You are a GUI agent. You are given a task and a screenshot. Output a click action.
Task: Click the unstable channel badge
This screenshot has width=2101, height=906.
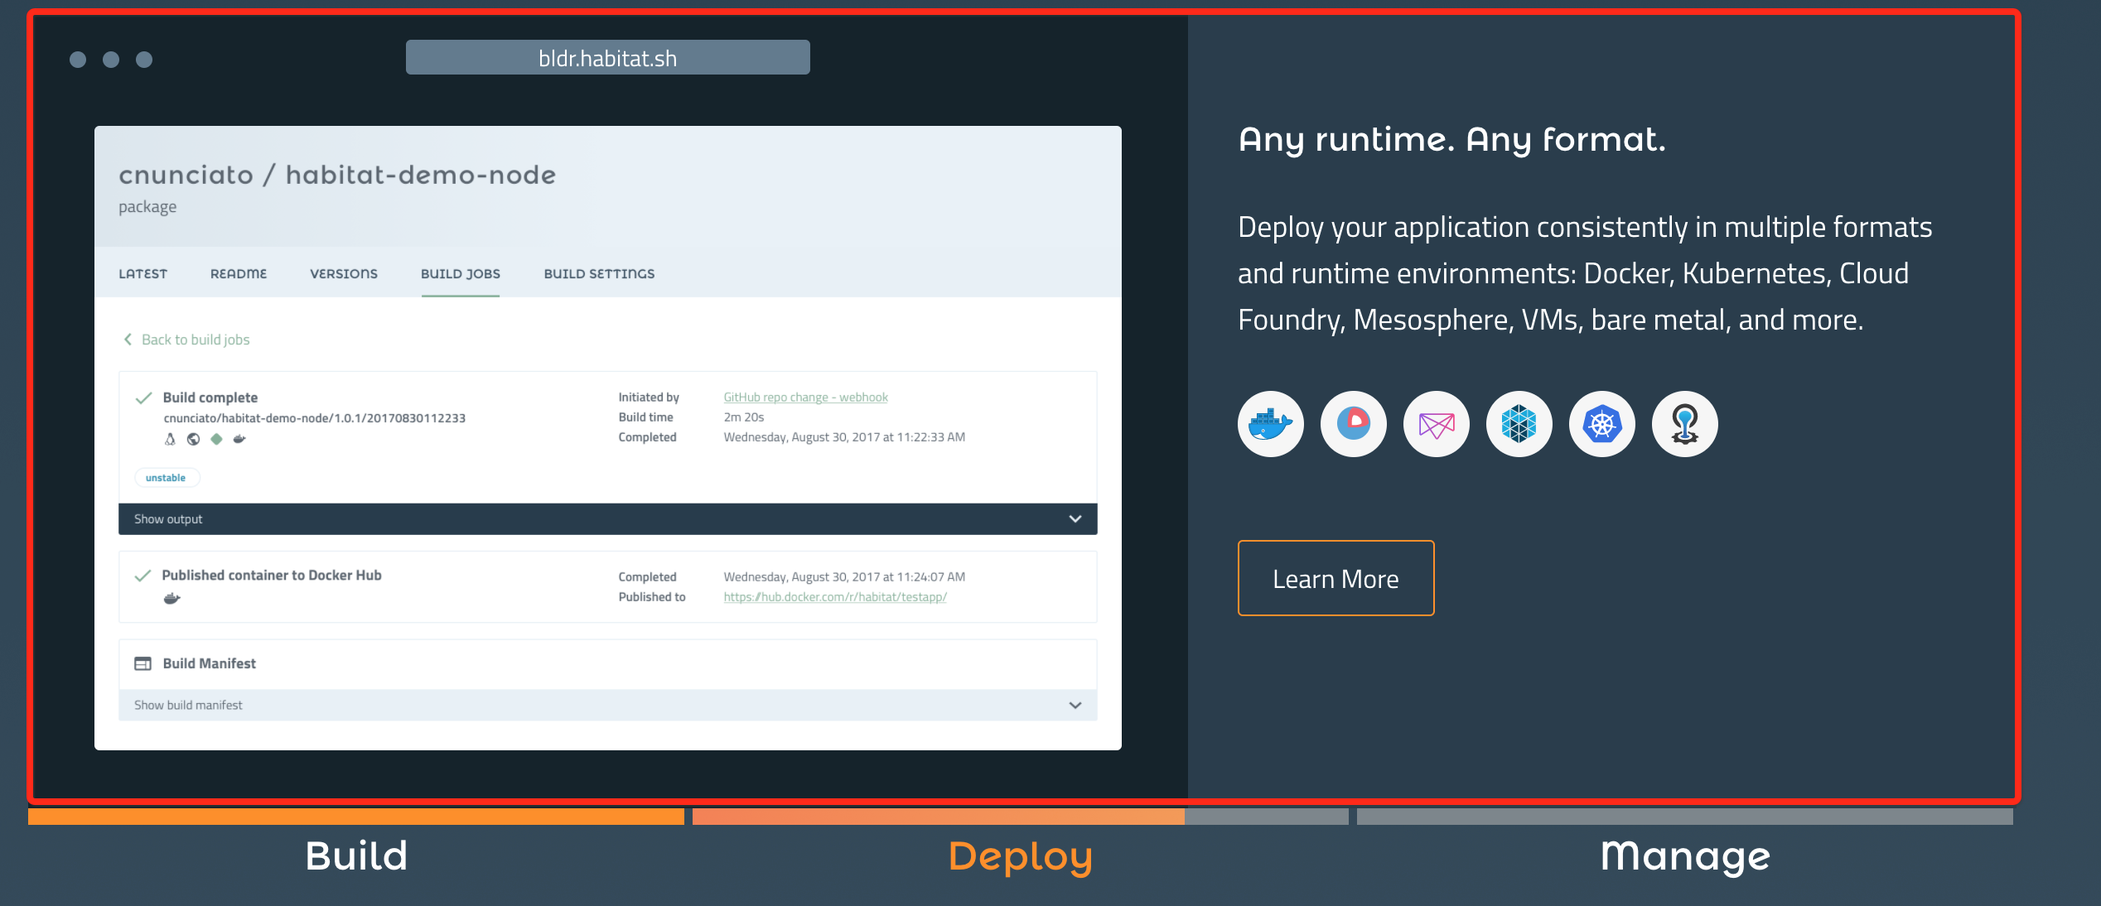(167, 478)
